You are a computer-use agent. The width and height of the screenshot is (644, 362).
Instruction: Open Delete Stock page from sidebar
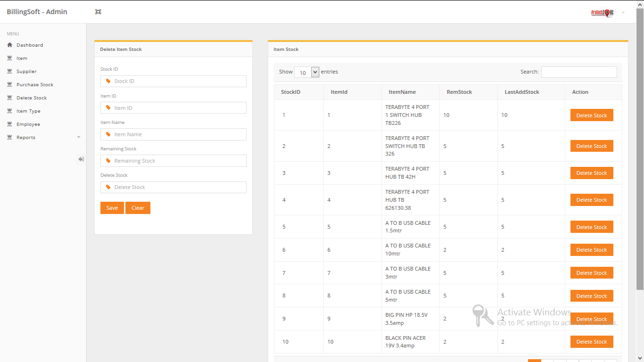(x=32, y=98)
